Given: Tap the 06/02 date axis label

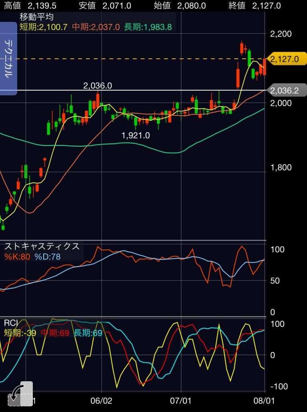Looking at the screenshot, I should tap(102, 400).
